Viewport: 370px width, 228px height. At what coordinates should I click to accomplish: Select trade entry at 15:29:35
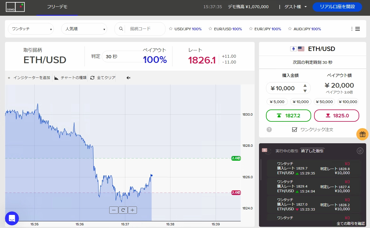pyautogui.click(x=314, y=168)
